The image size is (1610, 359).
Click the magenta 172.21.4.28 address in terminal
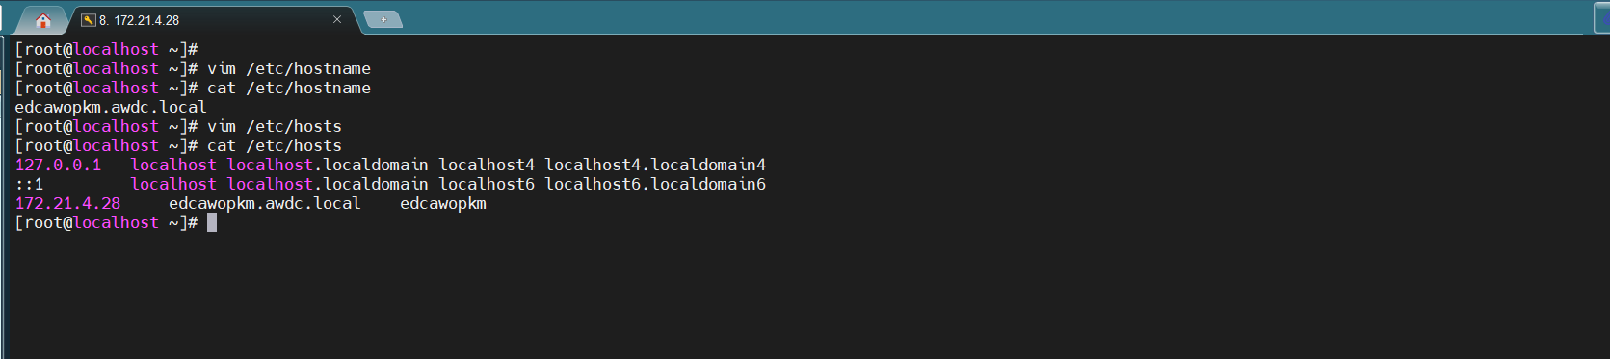click(x=67, y=203)
